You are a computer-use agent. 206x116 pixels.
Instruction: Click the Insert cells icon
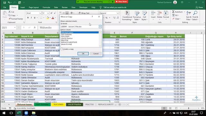(153, 13)
